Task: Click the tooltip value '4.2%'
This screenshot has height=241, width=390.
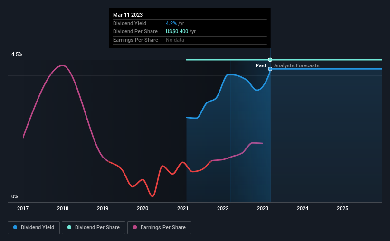Action: coord(171,23)
